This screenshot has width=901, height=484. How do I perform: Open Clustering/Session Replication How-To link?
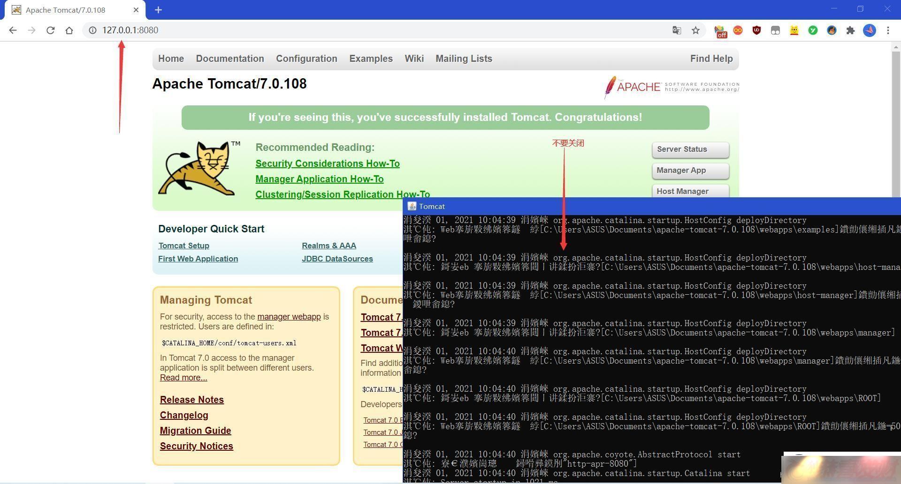click(343, 194)
